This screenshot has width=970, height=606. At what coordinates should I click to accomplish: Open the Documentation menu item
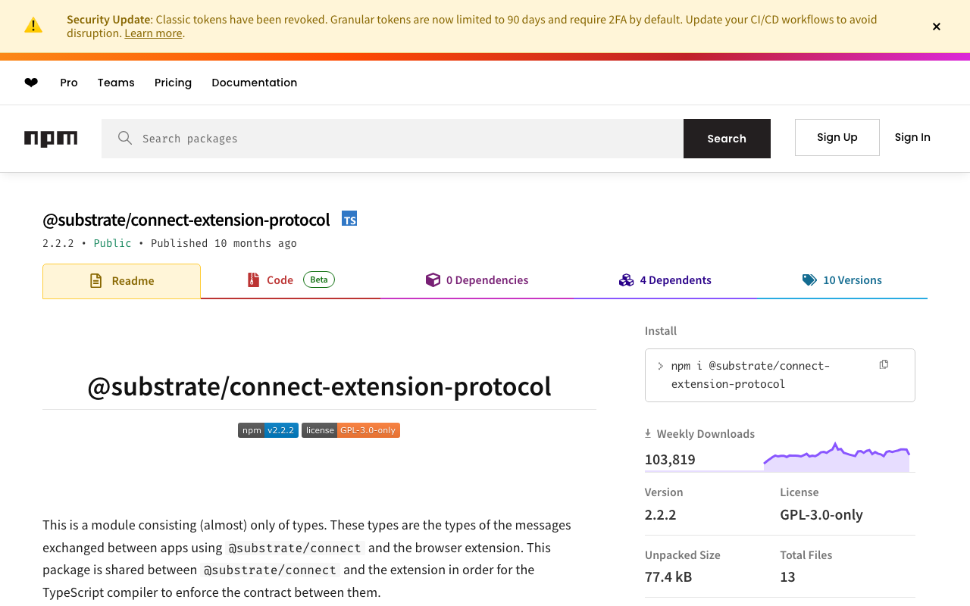pos(255,83)
